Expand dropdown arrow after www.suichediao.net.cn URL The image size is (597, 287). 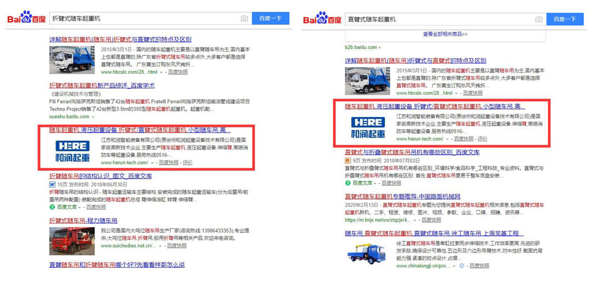coord(160,246)
